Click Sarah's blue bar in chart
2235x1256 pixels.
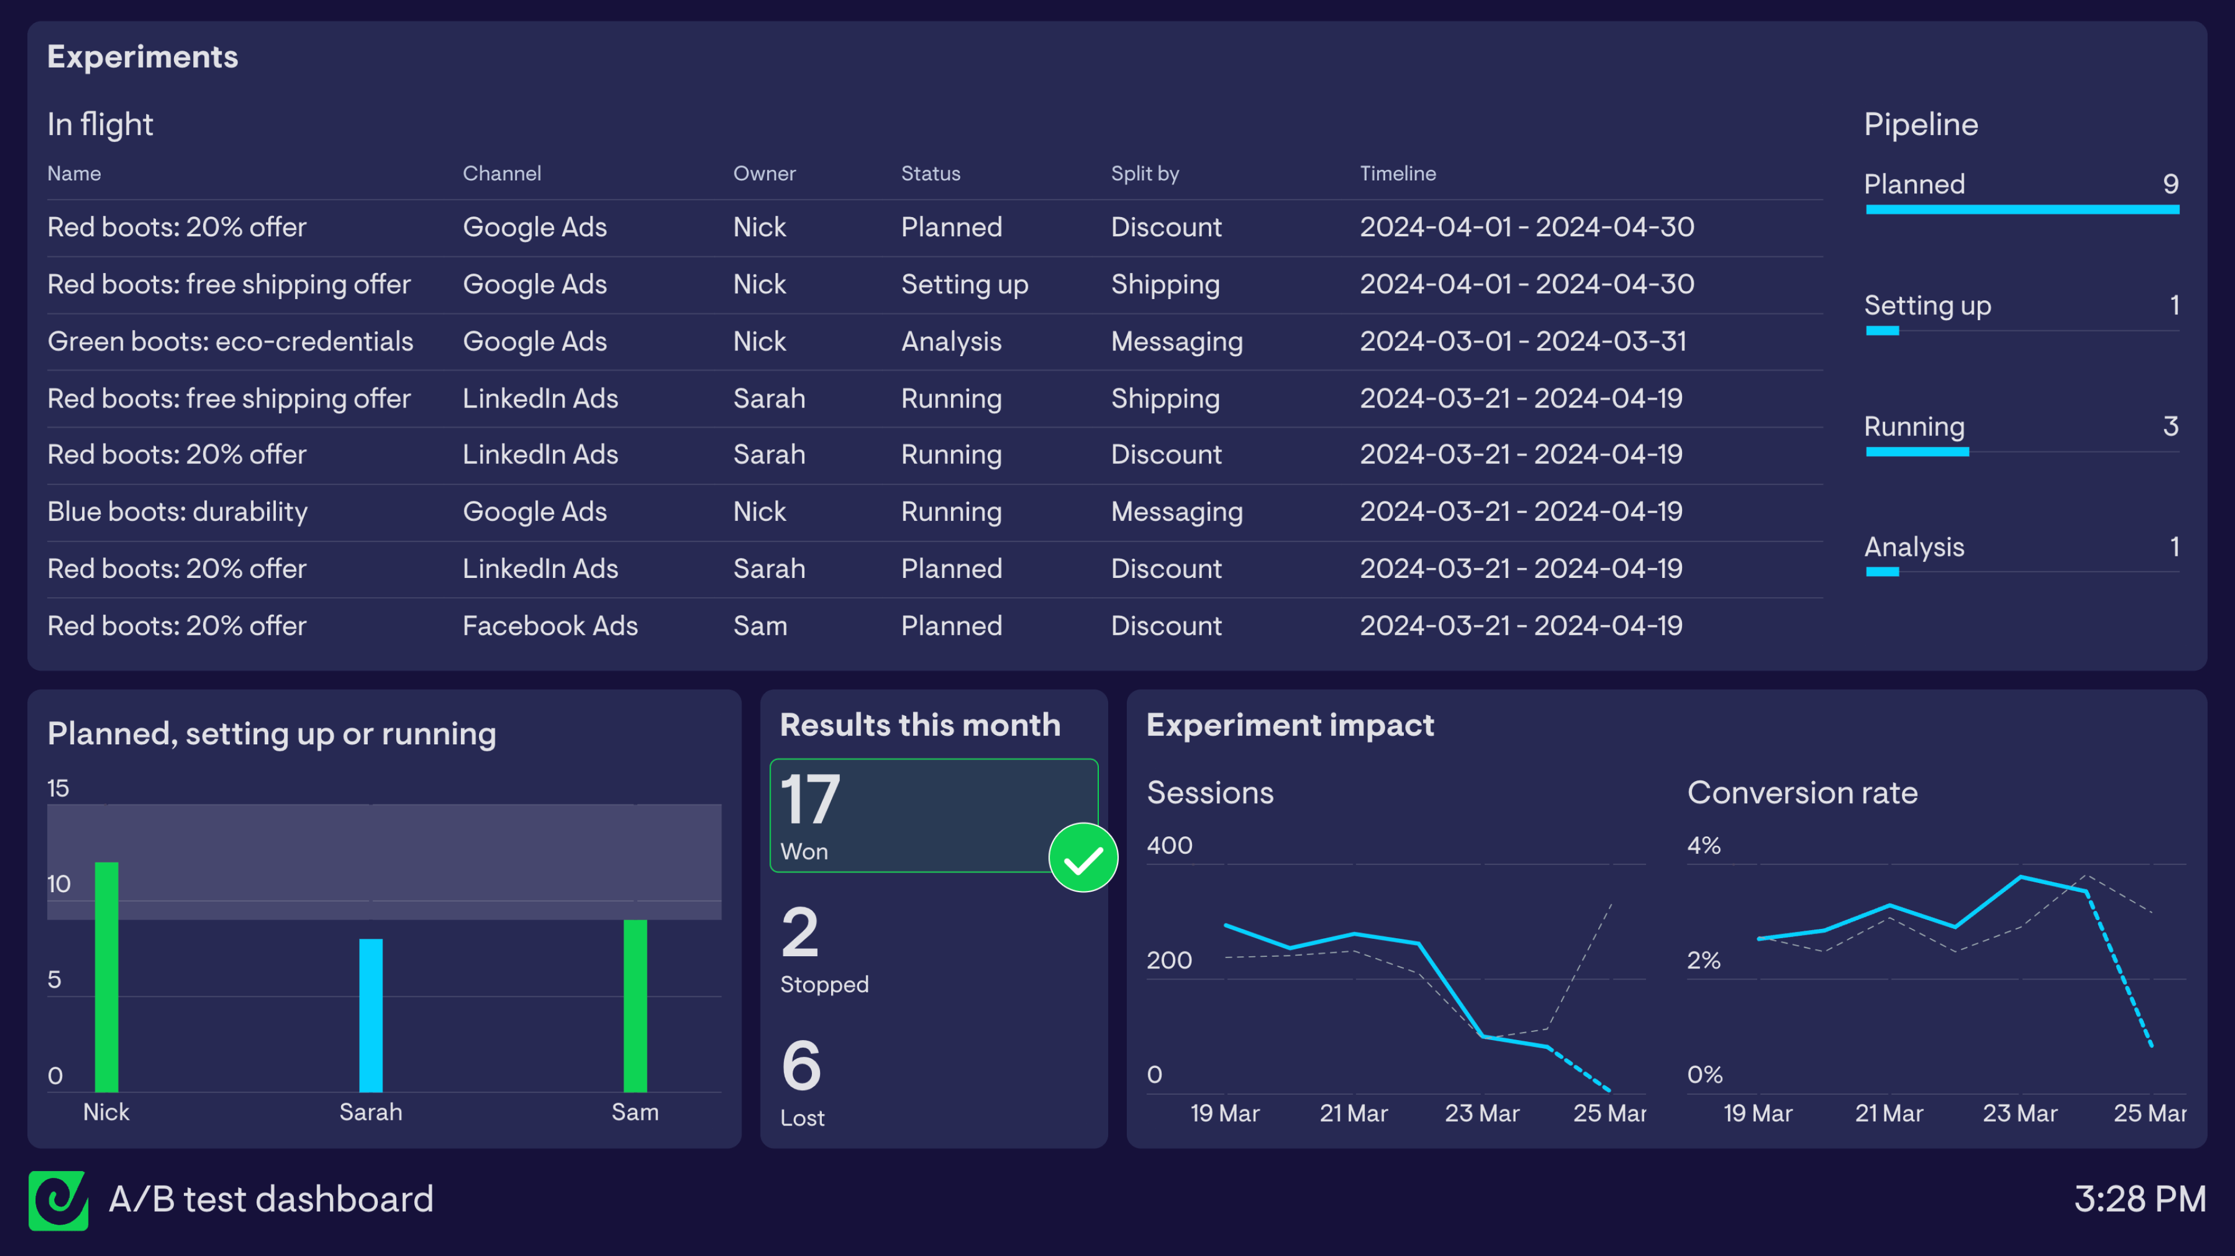[371, 1015]
